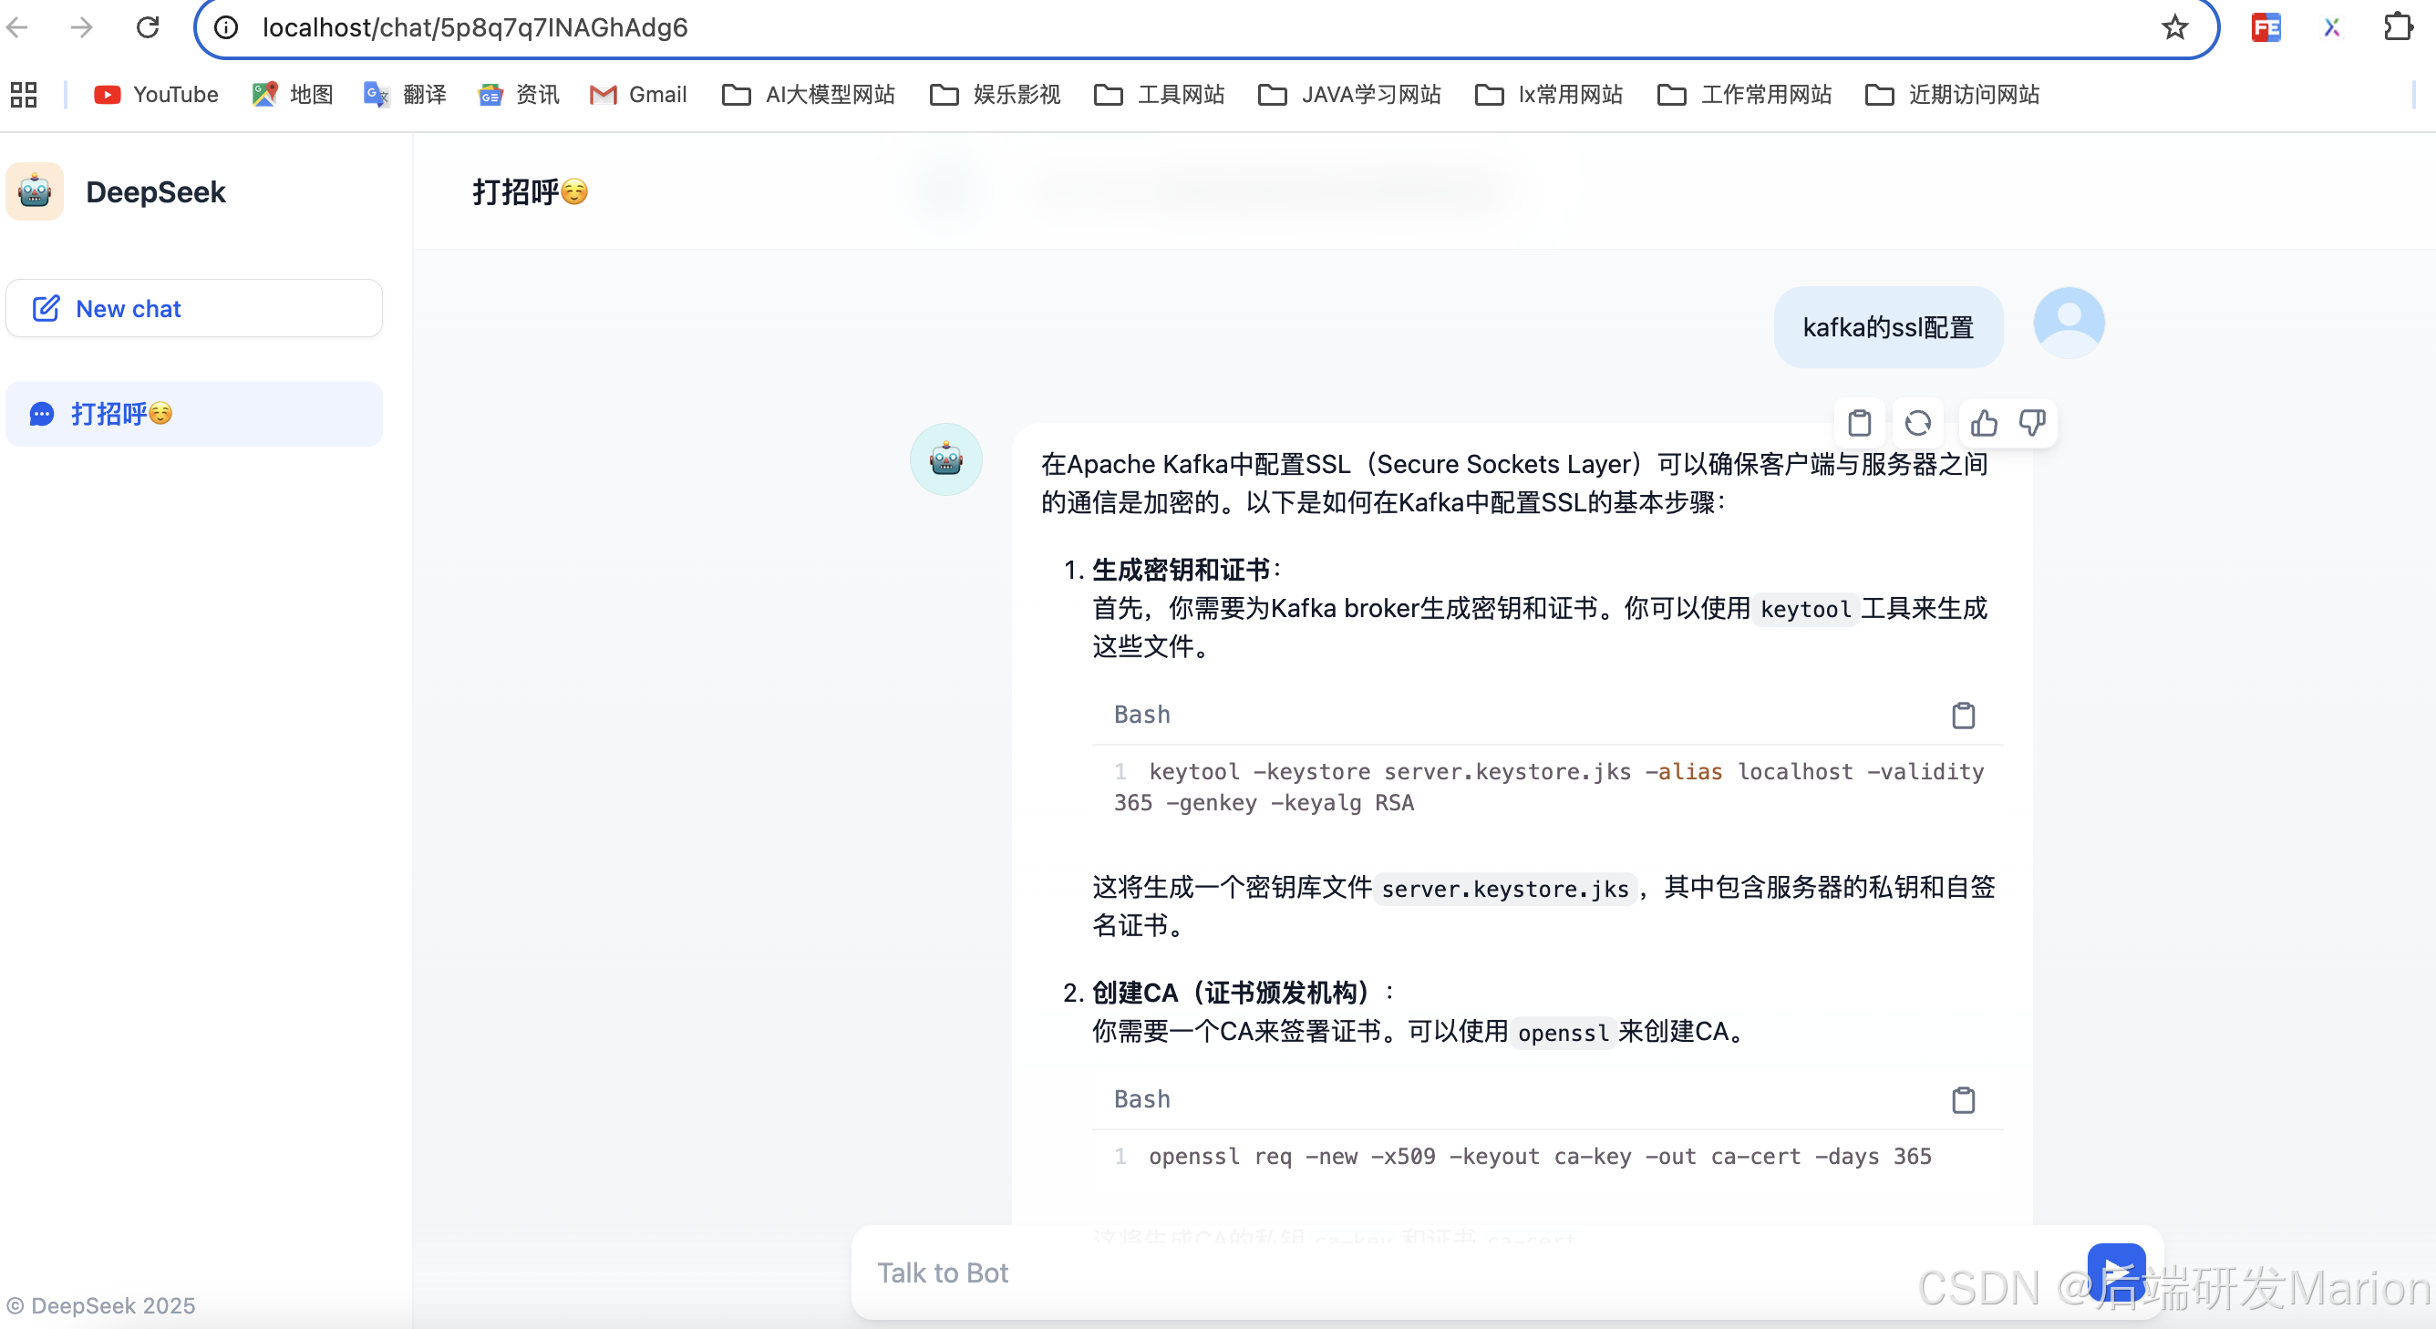The height and width of the screenshot is (1329, 2436).
Task: Reload the current page
Action: pyautogui.click(x=148, y=27)
